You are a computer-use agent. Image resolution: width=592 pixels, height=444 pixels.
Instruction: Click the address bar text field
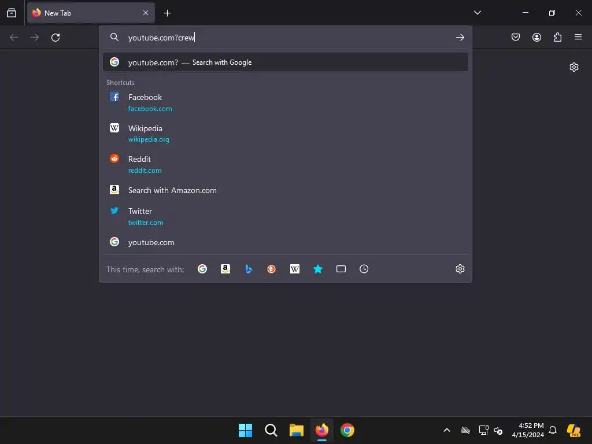(287, 38)
